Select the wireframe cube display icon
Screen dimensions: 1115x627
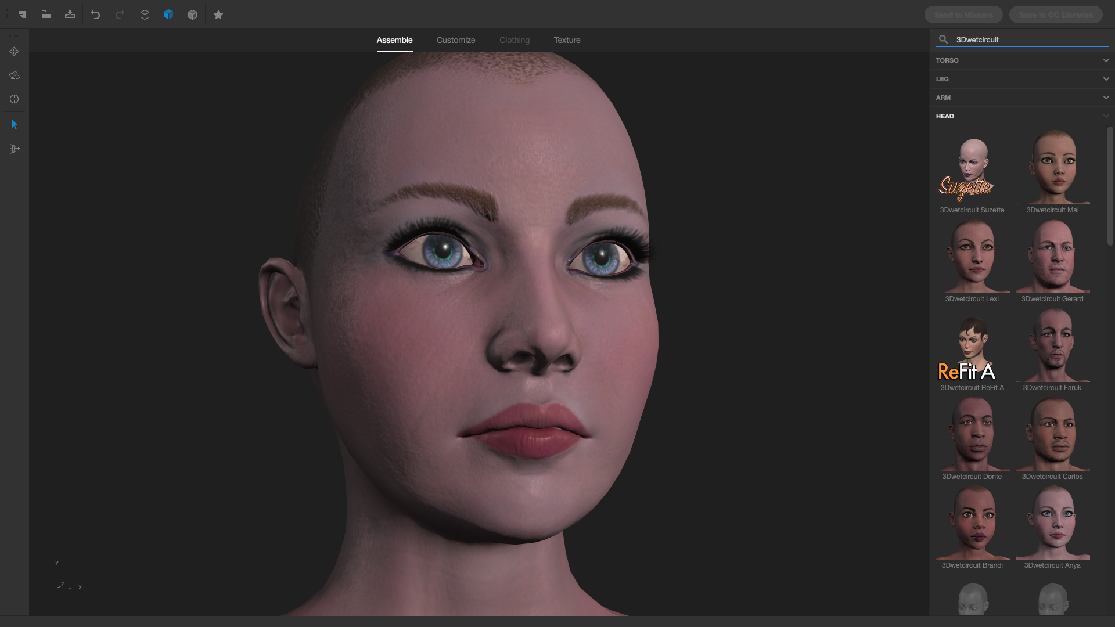145,15
